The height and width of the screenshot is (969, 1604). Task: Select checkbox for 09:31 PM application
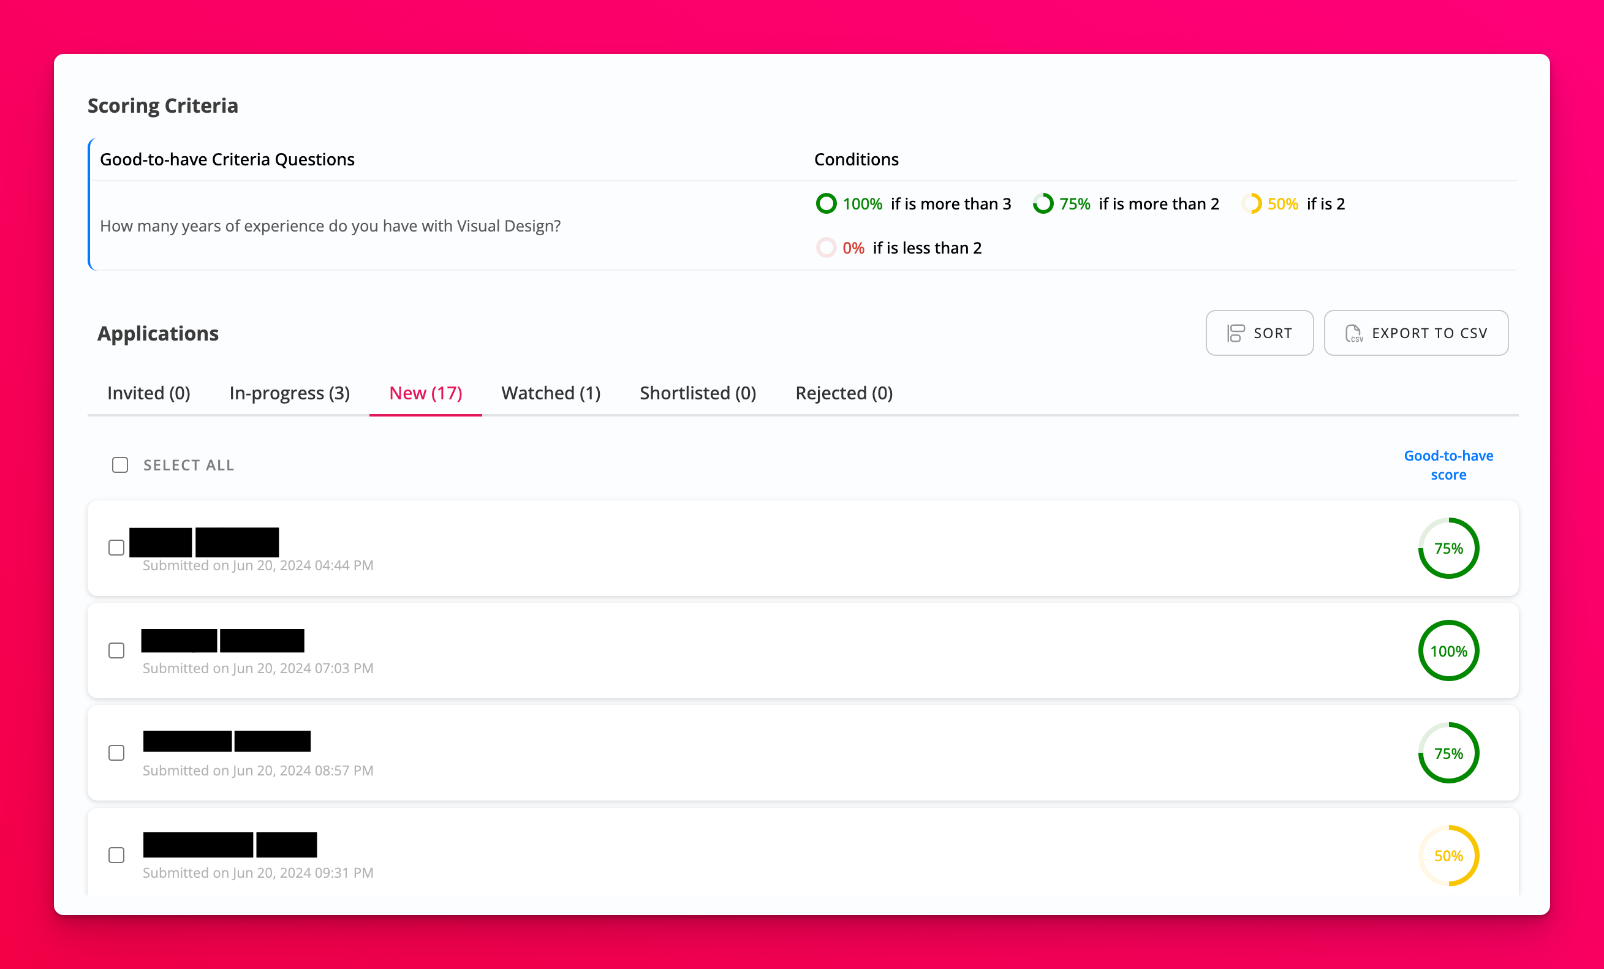[116, 855]
